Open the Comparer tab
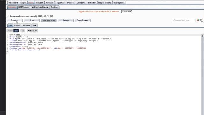Screen dimensions: 204x115 pyautogui.click(x=81, y=3)
